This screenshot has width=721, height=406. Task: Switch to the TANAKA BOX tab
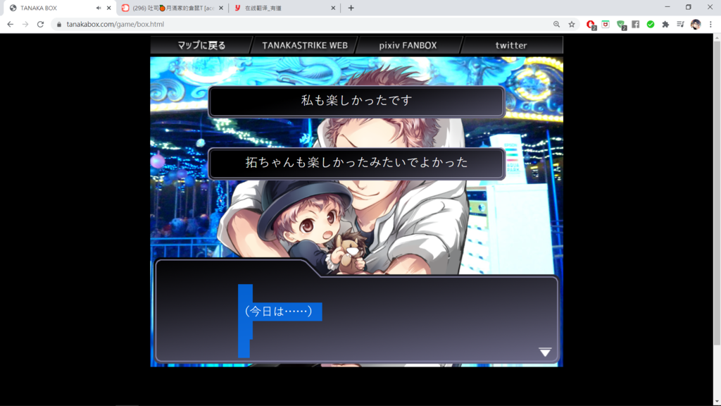coord(59,8)
